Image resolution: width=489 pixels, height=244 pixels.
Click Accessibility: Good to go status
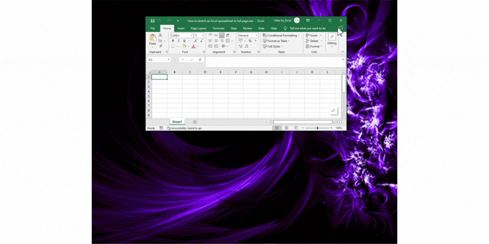click(184, 128)
